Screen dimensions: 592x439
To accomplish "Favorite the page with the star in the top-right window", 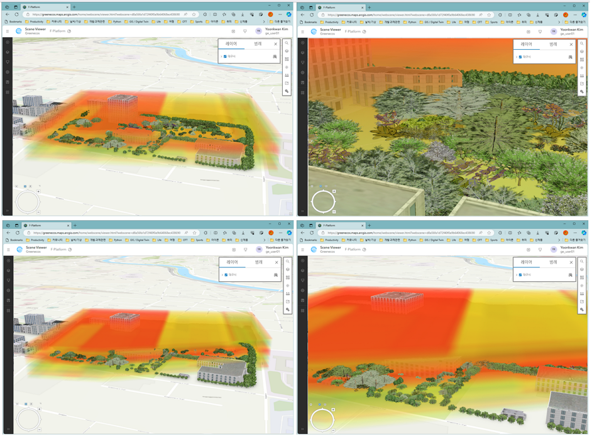I will (x=489, y=14).
